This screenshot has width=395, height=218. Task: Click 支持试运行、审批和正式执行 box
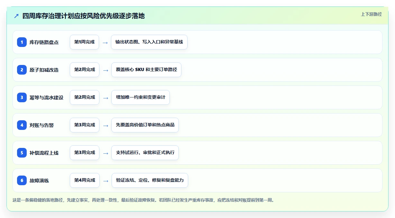tap(145, 153)
